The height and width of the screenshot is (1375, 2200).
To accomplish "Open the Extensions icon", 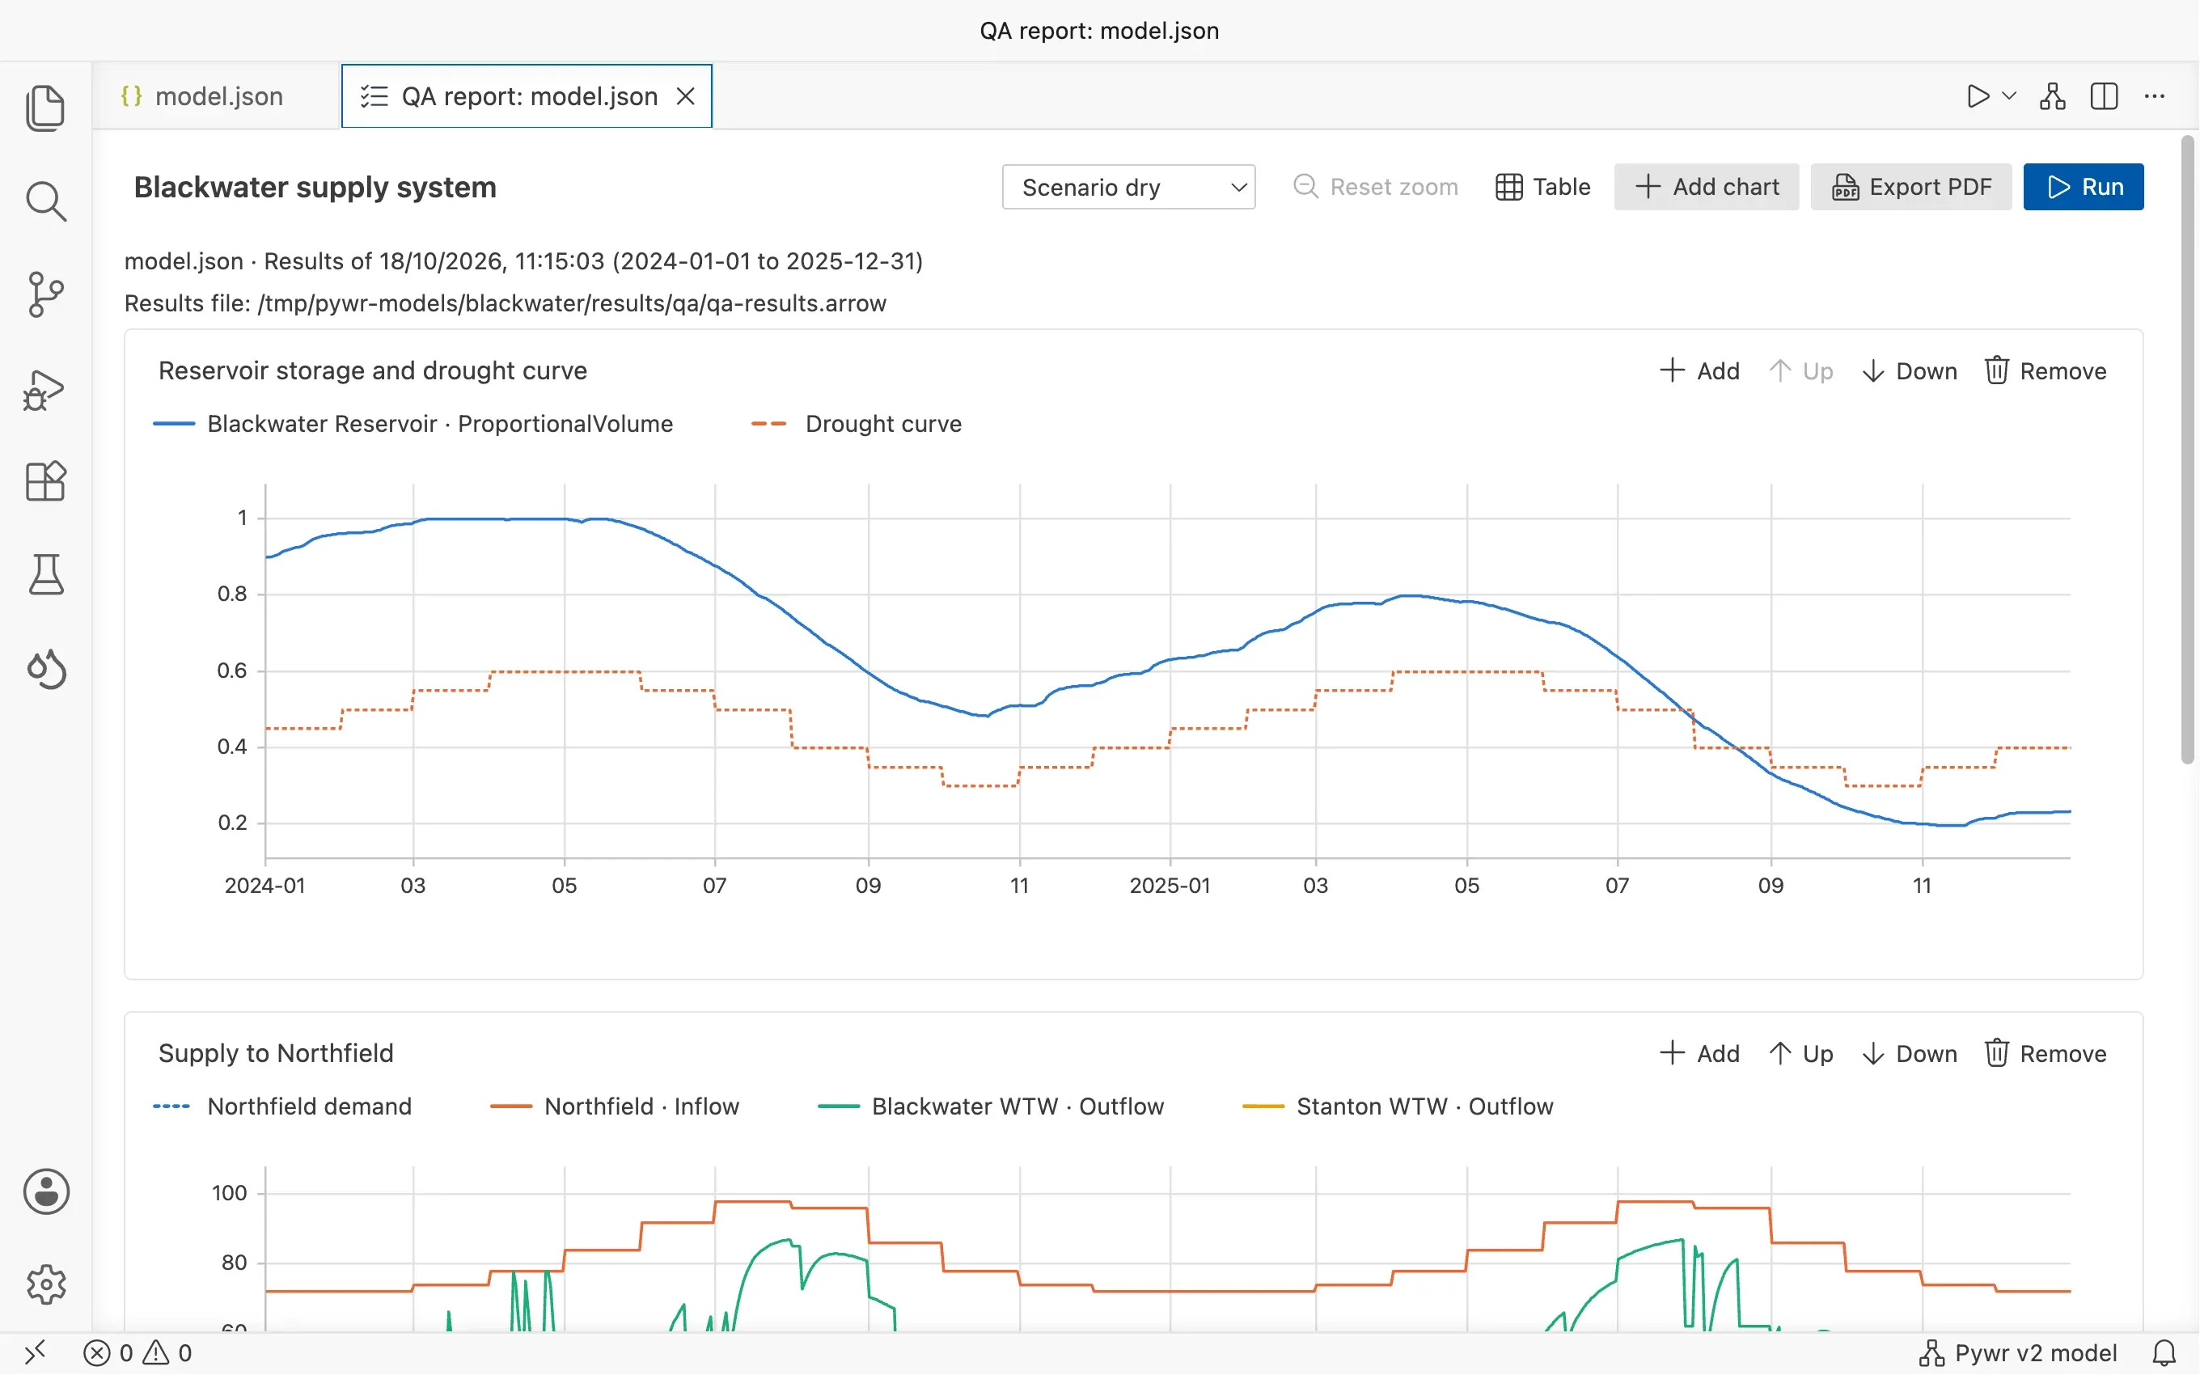I will click(x=45, y=481).
